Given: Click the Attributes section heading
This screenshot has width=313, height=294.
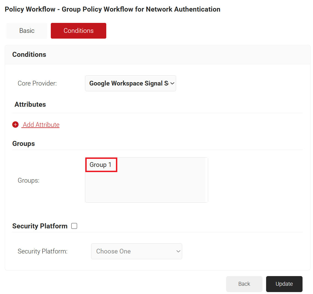Looking at the screenshot, I should tap(30, 104).
